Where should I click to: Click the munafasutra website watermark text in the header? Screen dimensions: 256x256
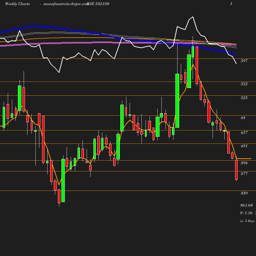point(66,4)
